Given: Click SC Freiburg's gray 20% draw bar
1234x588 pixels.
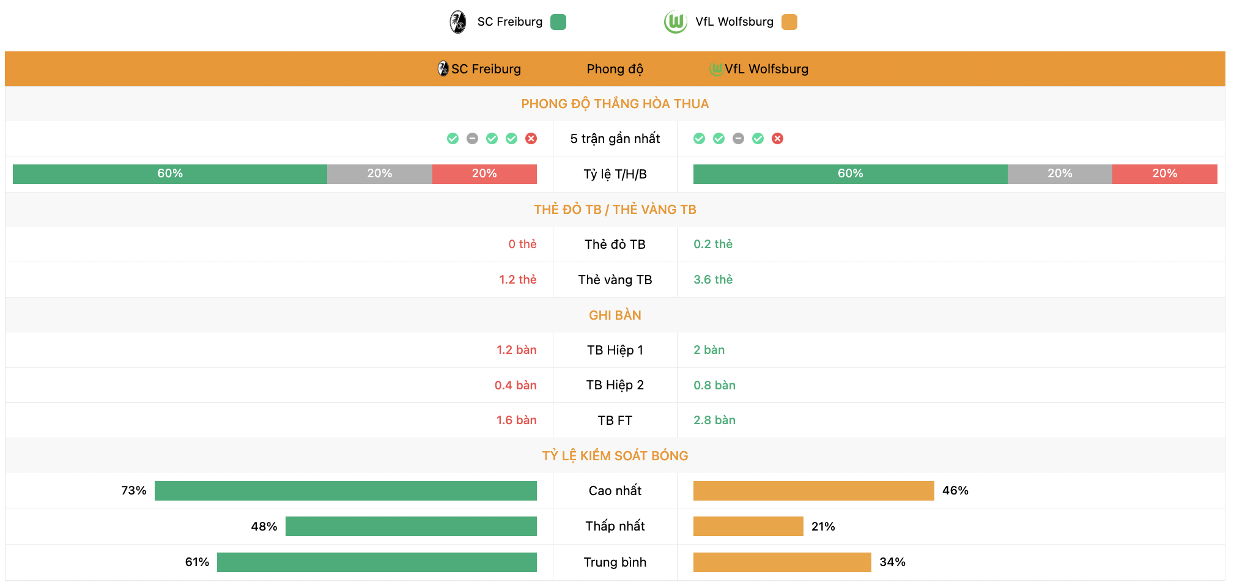Looking at the screenshot, I should pos(380,174).
